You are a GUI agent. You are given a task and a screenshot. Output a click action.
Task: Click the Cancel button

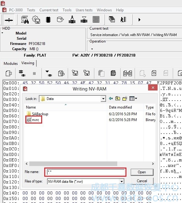[x=142, y=181]
